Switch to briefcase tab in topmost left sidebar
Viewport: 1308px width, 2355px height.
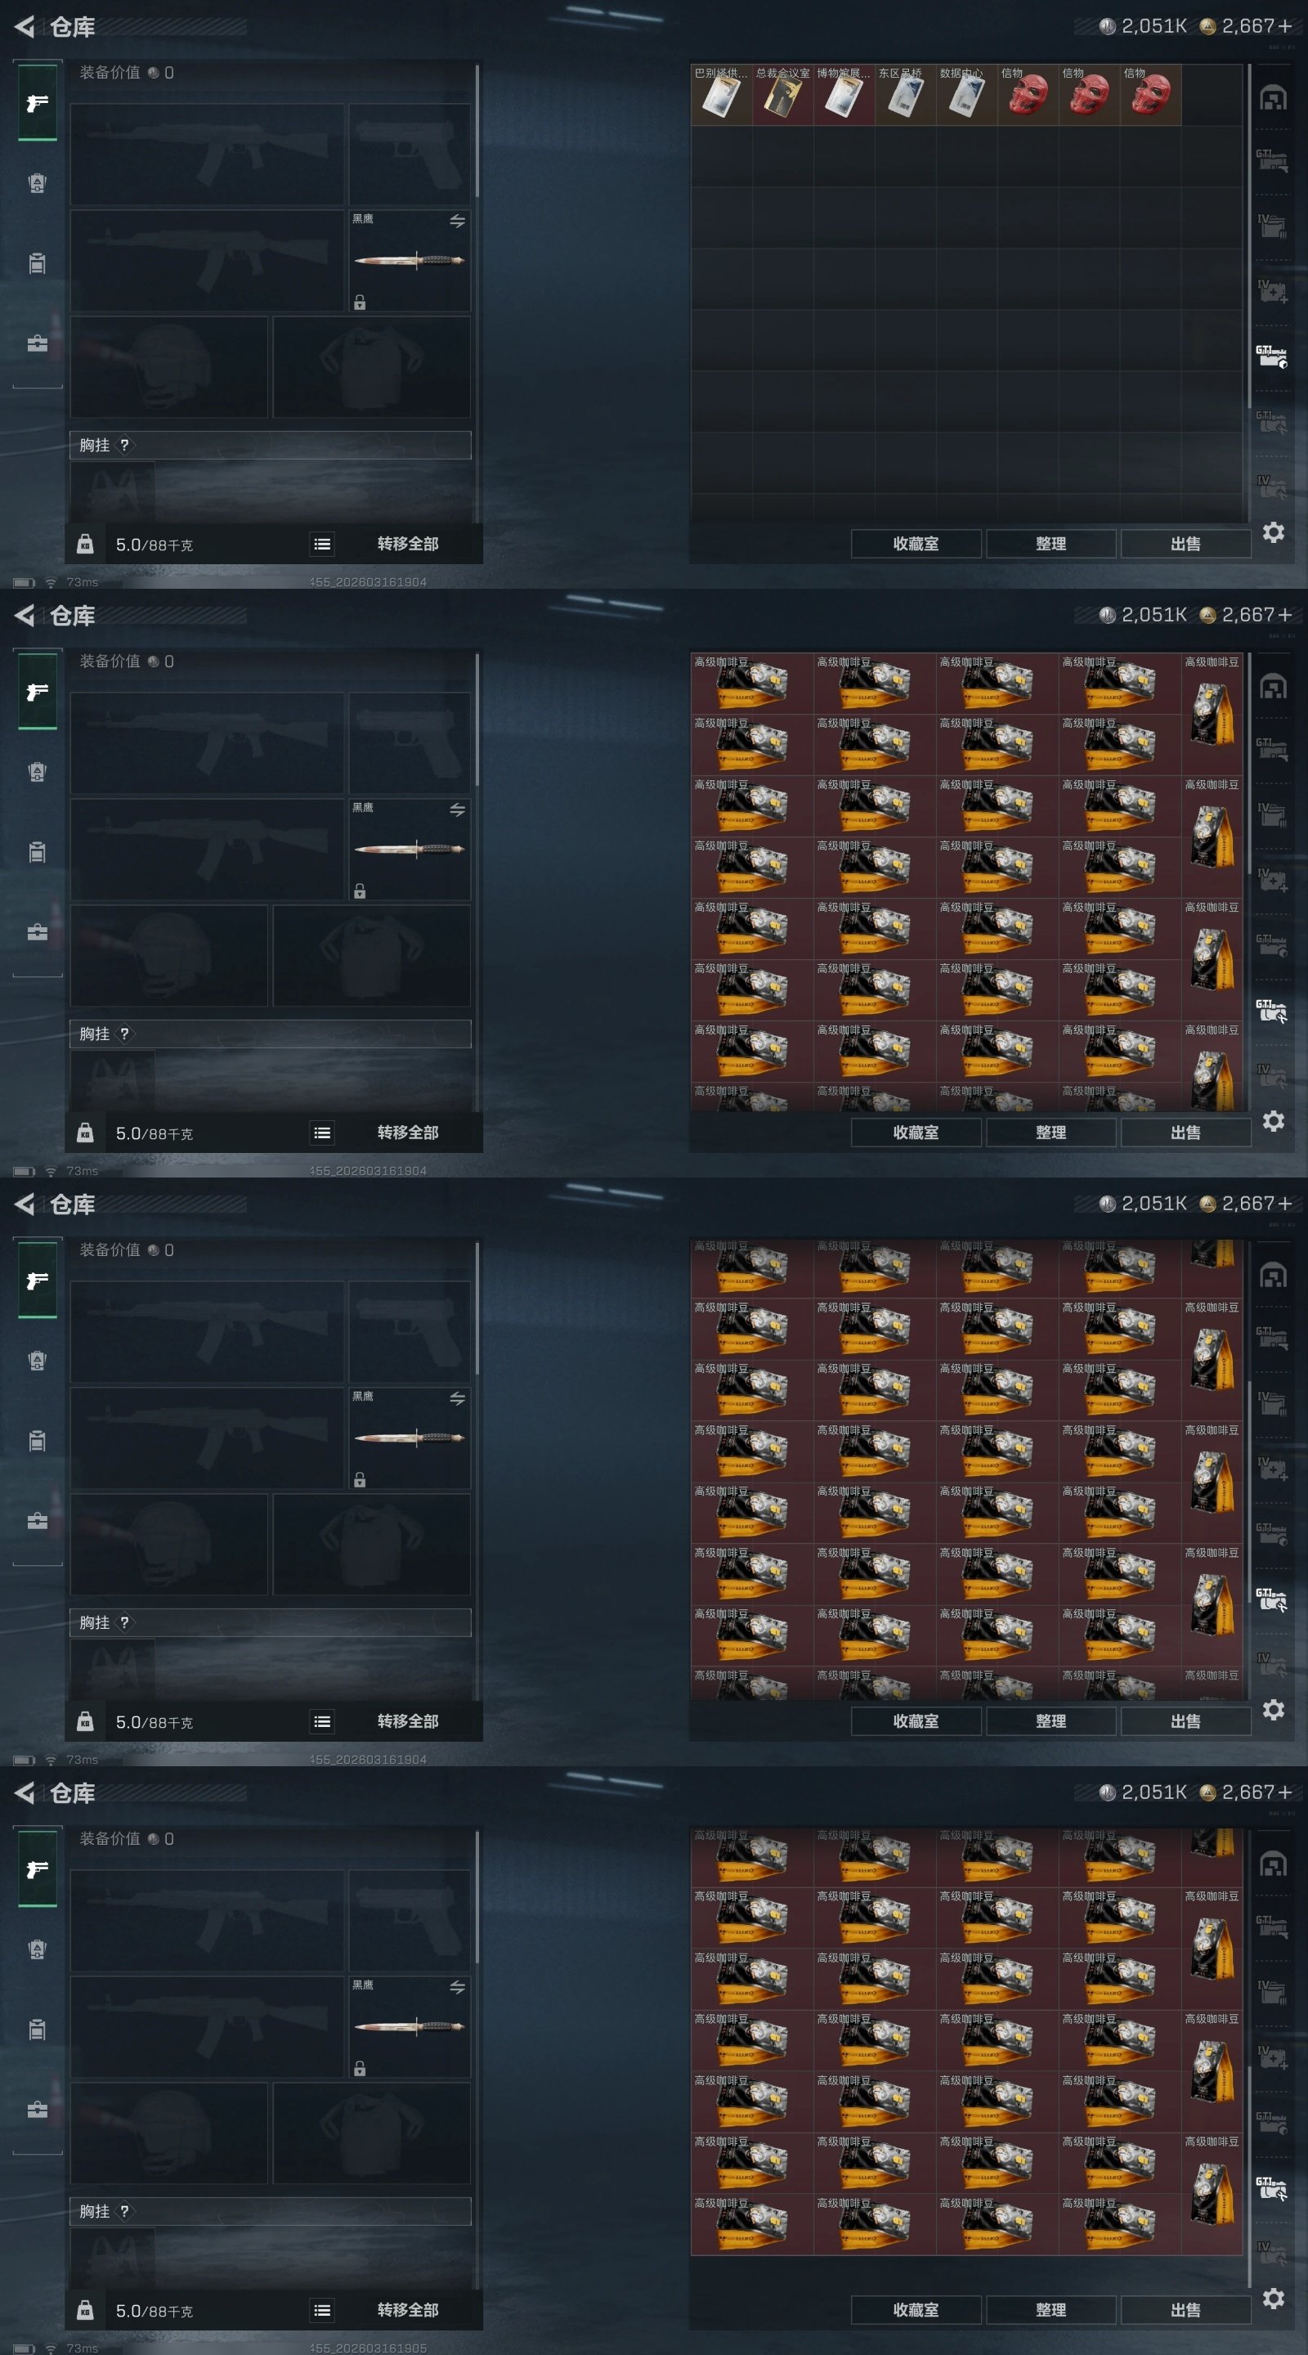tap(38, 343)
